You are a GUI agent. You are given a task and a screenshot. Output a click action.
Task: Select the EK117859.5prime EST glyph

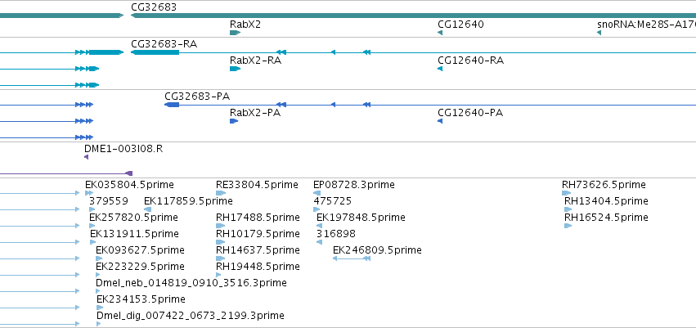click(x=148, y=209)
